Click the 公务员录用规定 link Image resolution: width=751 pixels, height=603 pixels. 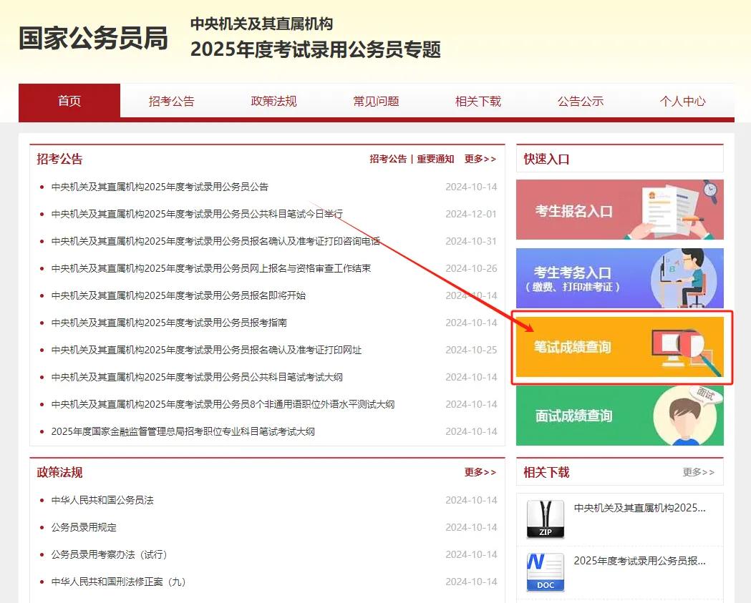click(x=85, y=528)
